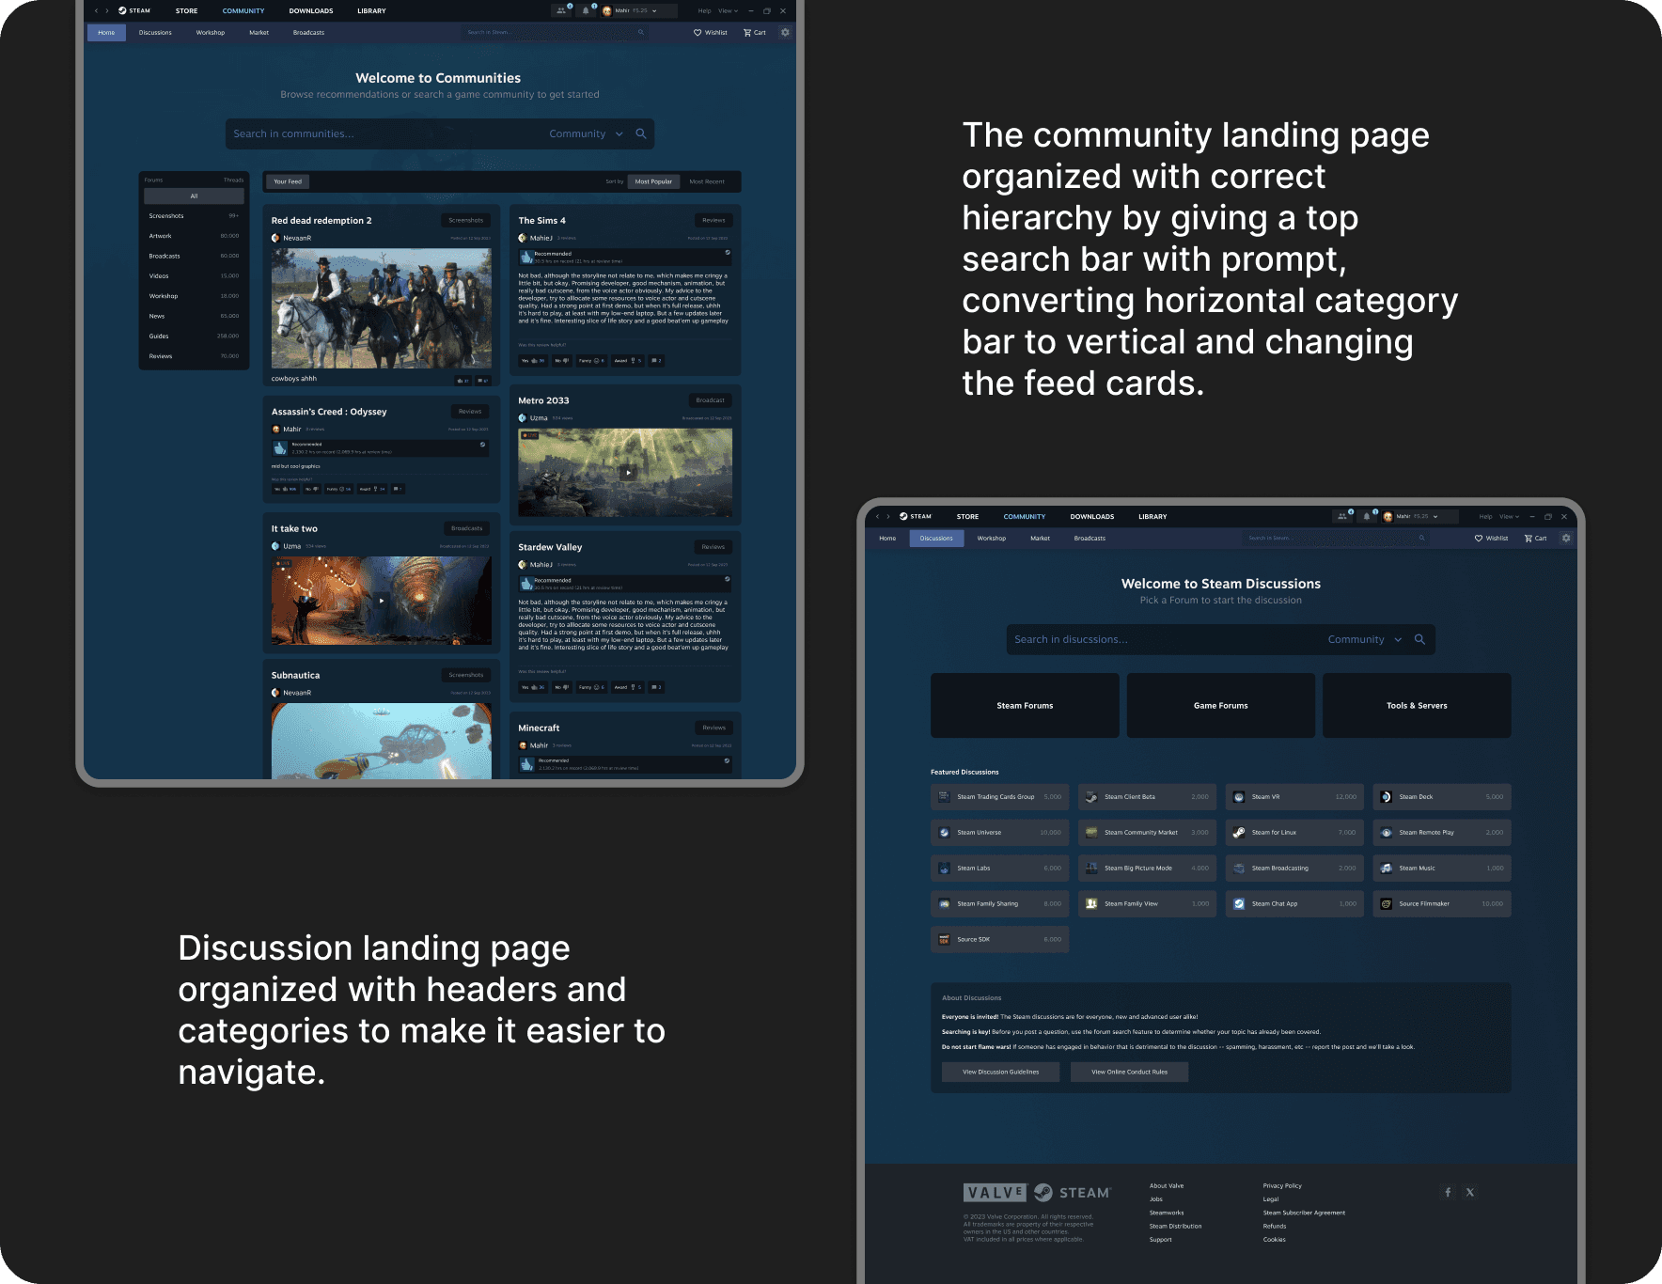Screen dimensions: 1662x1284
Task: Open the Steam Deck featured discussion
Action: point(1442,797)
